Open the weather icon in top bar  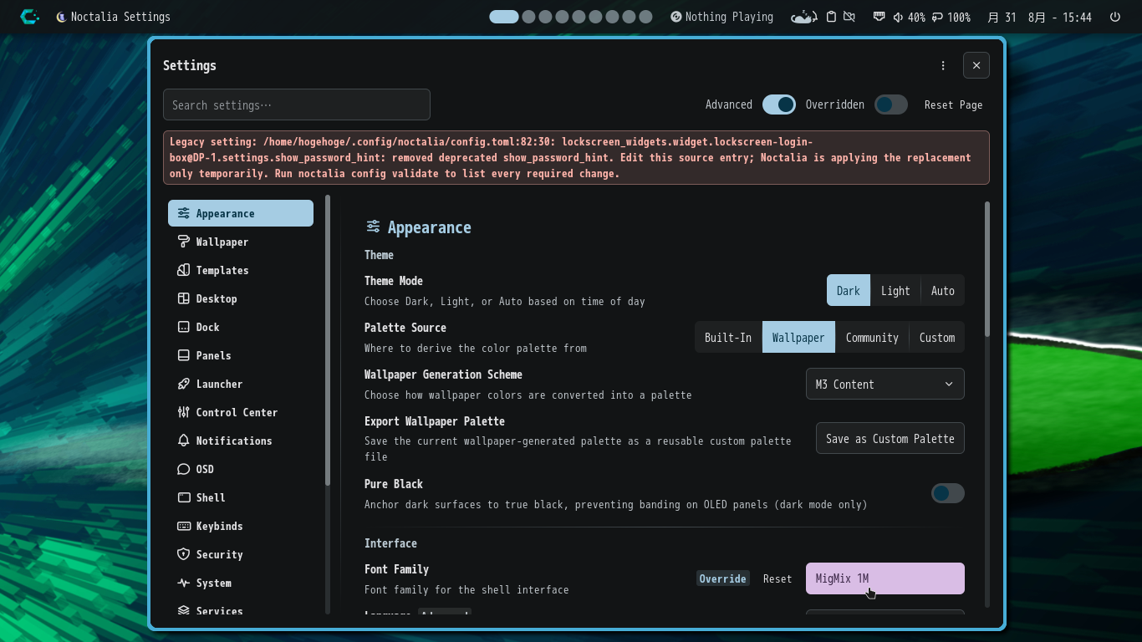[803, 17]
